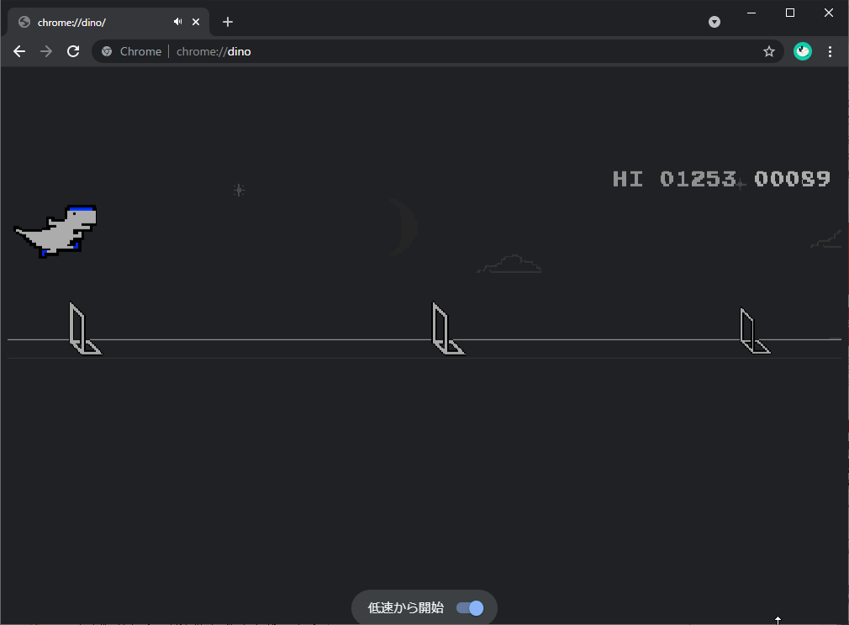The image size is (849, 625).
Task: Click the middle hurdle obstacle
Action: pos(448,328)
